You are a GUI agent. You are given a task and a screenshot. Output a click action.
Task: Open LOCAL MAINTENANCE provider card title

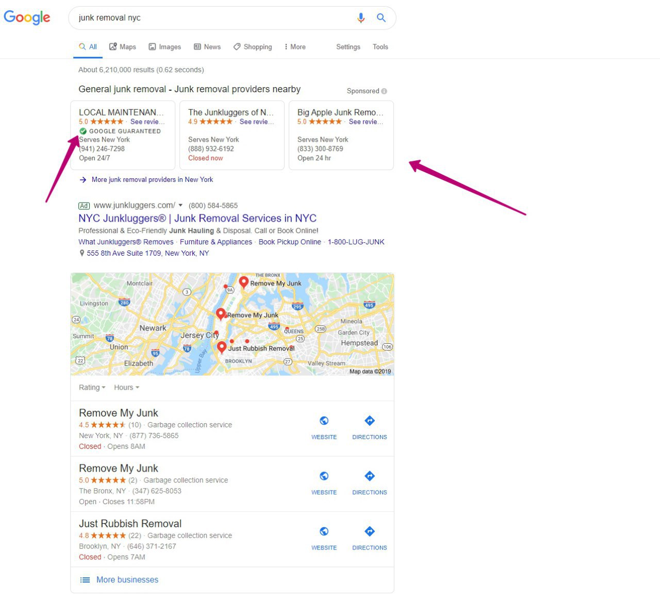point(121,112)
